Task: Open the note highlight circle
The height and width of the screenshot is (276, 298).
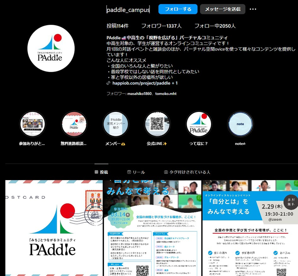Action: [x=240, y=124]
